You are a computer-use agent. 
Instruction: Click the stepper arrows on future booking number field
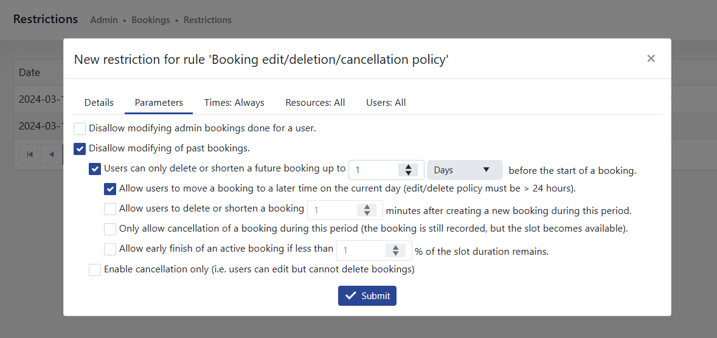pyautogui.click(x=409, y=170)
